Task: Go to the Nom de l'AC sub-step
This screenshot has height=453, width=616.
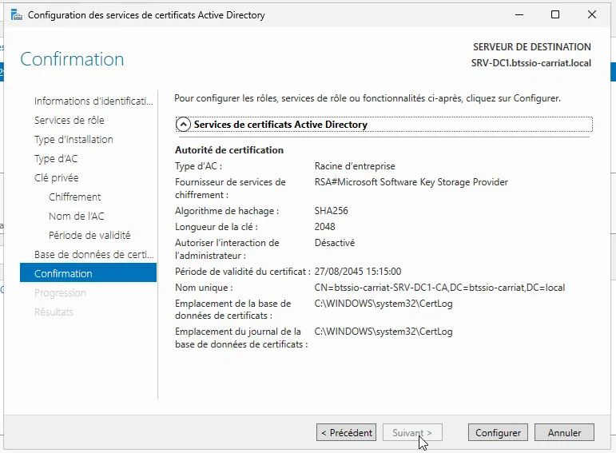Action: pos(76,217)
